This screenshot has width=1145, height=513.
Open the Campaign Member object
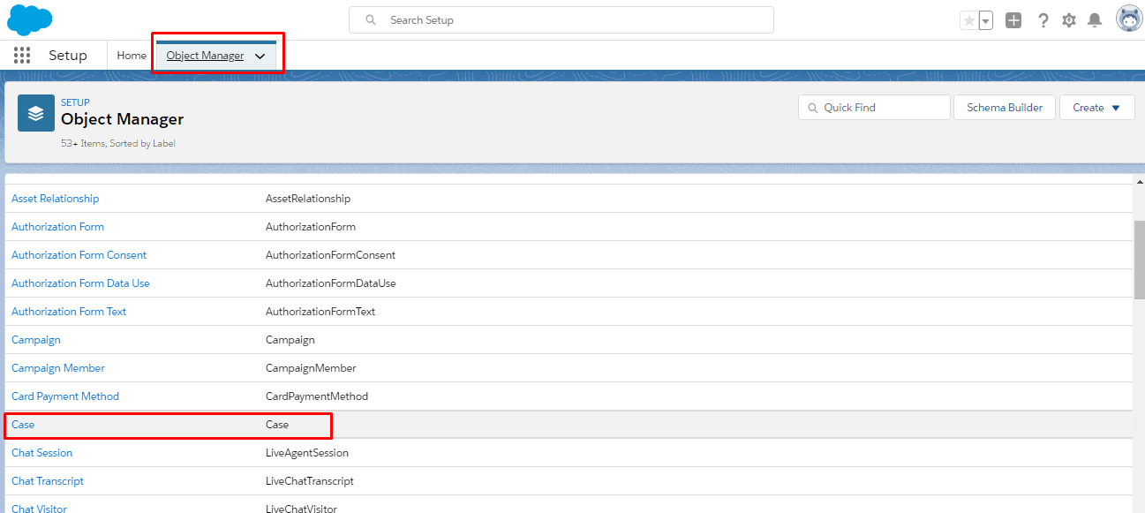tap(58, 368)
